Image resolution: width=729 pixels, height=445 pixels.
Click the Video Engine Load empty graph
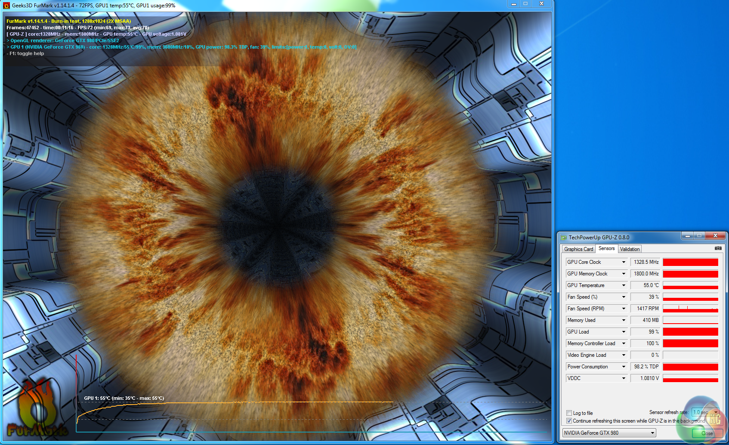(x=690, y=355)
